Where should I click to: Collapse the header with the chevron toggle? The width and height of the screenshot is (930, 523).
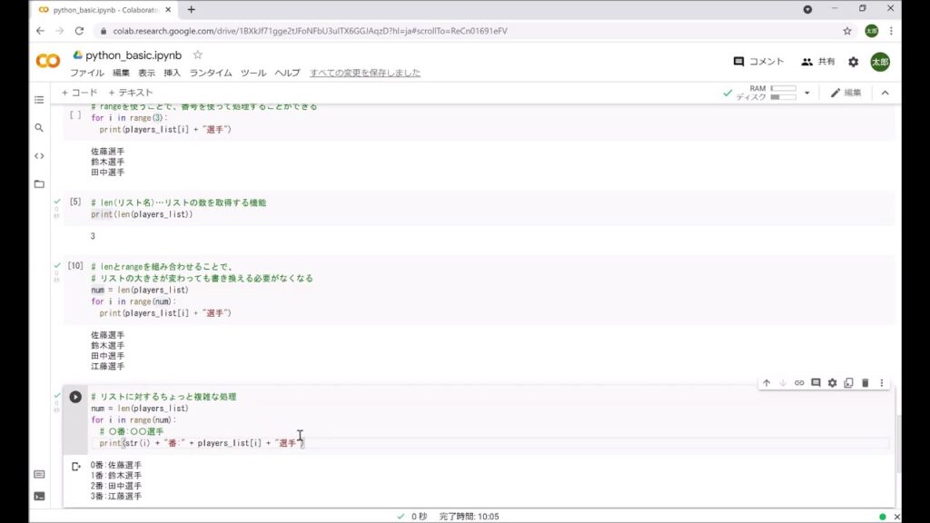point(885,92)
